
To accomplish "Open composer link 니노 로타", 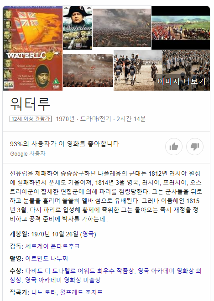I will [44, 292].
